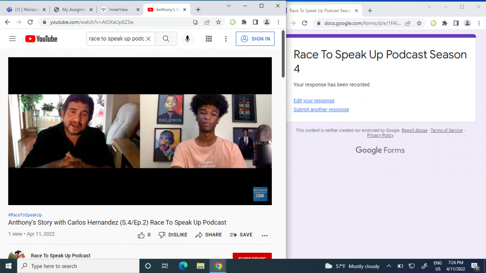Screen dimensions: 486x273
Task: Click the SIGN IN button
Action: pos(255,39)
